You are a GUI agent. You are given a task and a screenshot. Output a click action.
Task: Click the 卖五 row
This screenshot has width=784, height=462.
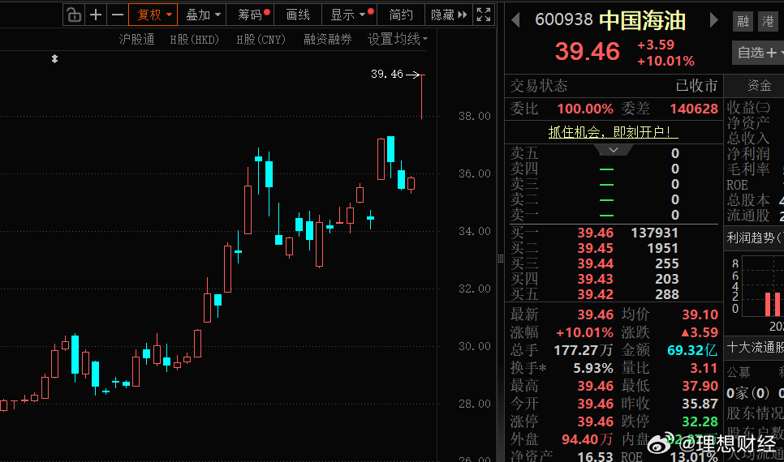[x=614, y=153]
